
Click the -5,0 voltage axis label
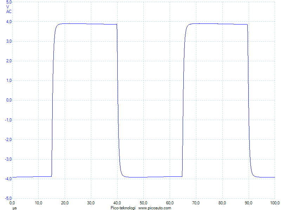coord(8,198)
